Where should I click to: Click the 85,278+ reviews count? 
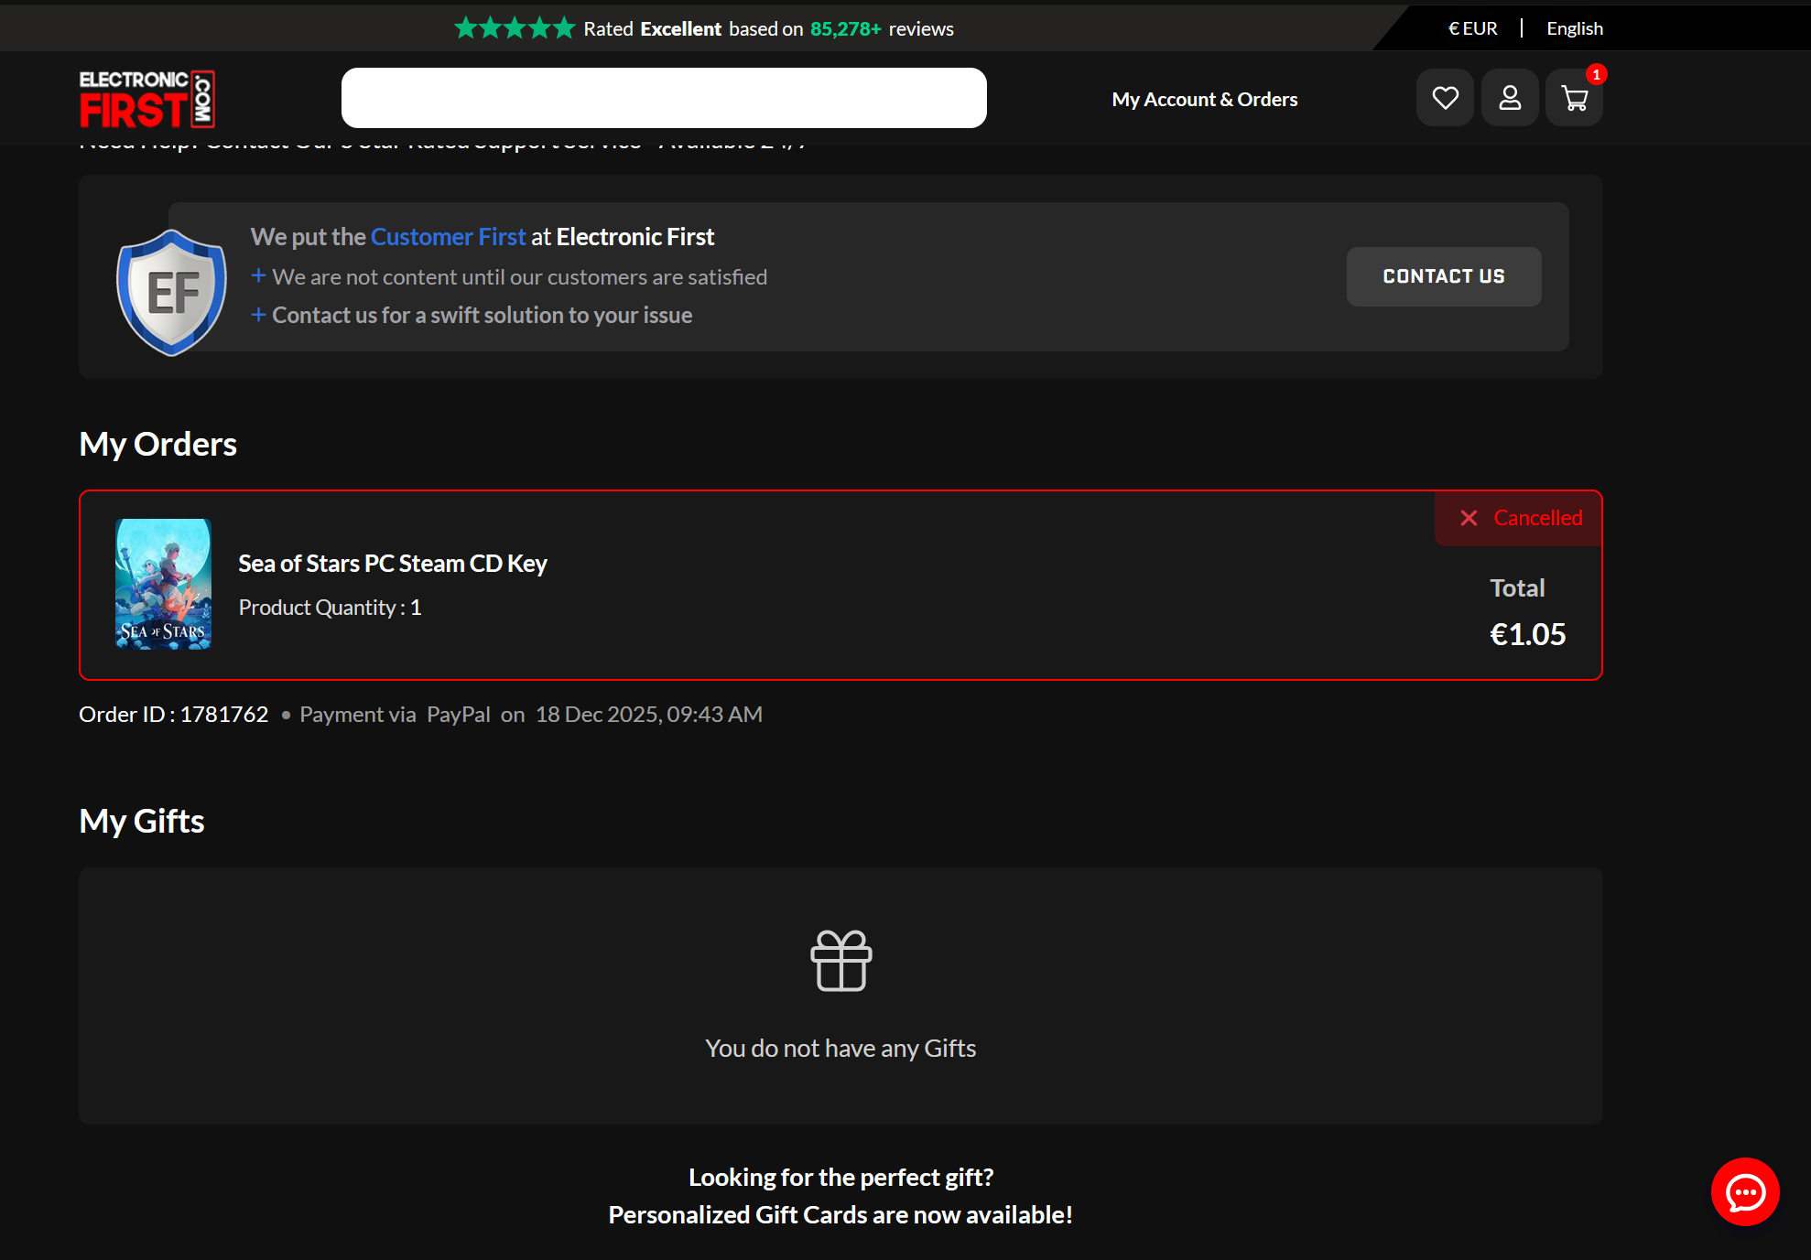844,28
